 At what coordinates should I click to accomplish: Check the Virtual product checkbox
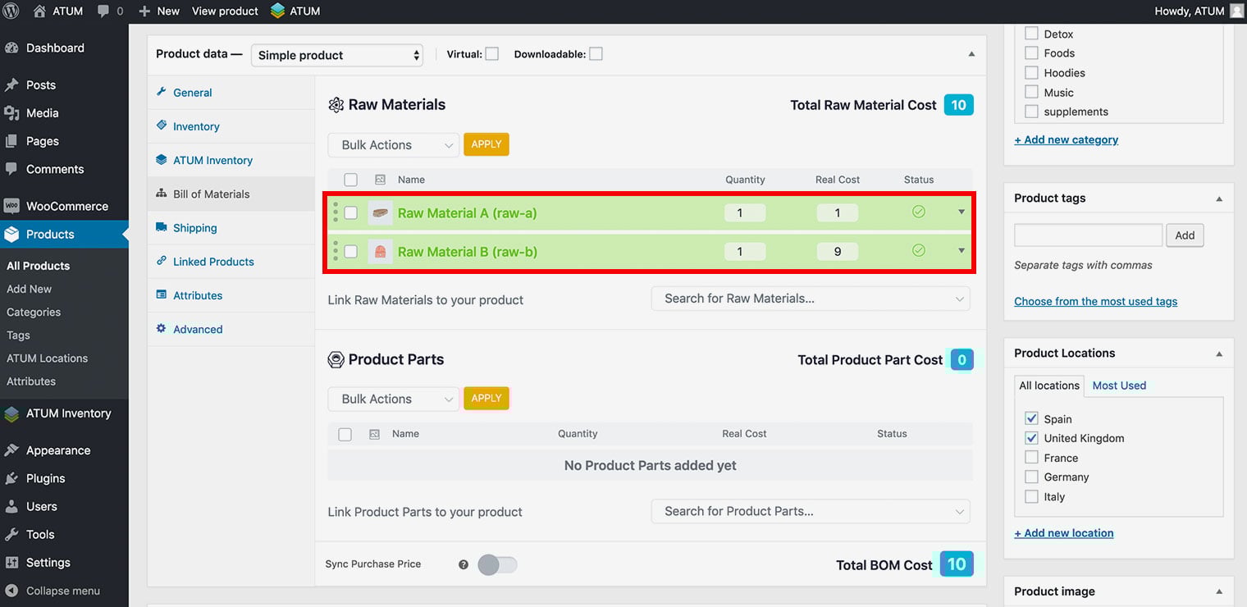pyautogui.click(x=491, y=54)
